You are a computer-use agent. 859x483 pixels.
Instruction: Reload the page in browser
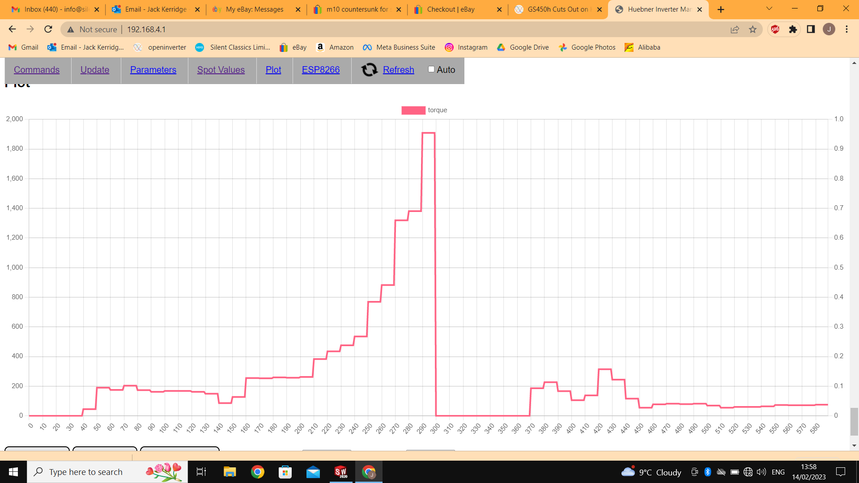(48, 30)
